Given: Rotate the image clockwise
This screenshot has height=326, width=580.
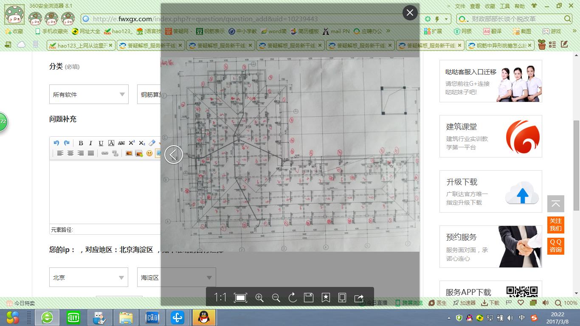Looking at the screenshot, I should pyautogui.click(x=293, y=298).
